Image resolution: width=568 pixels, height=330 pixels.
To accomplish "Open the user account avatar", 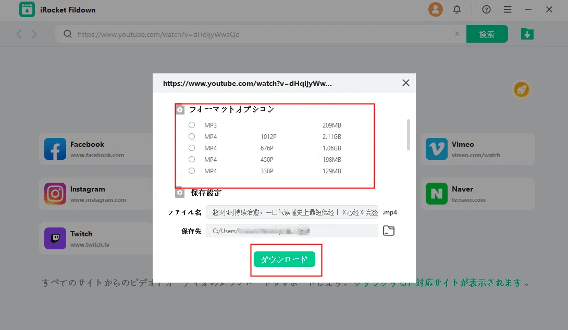I will click(x=436, y=9).
